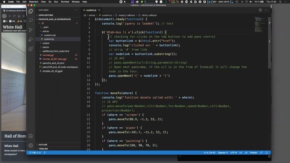Collapse the extras folder
Screen dimensions: 290x163
pos(45,31)
